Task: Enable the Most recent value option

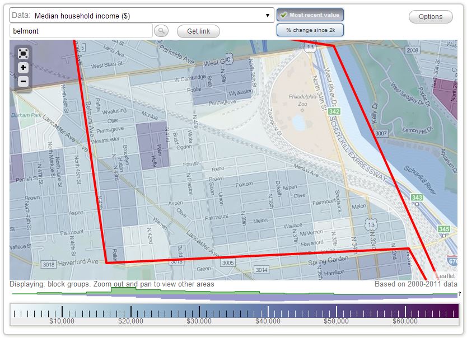Action: (x=310, y=15)
